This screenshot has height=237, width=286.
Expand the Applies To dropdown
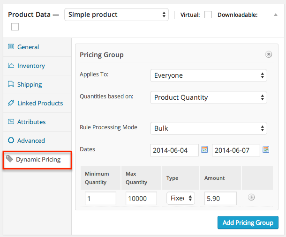(x=208, y=75)
